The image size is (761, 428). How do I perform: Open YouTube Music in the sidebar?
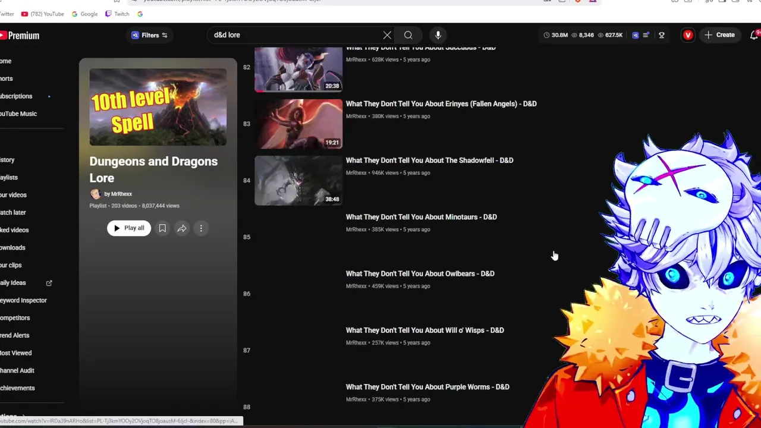18,114
